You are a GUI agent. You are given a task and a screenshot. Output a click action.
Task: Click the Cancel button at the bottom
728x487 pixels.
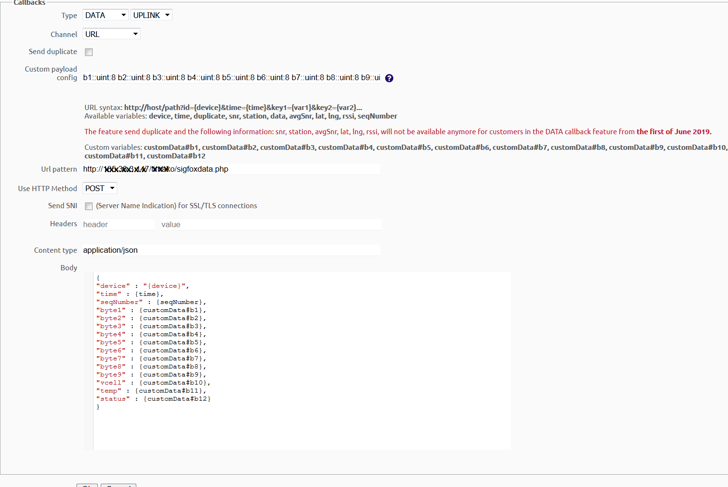[x=118, y=485]
